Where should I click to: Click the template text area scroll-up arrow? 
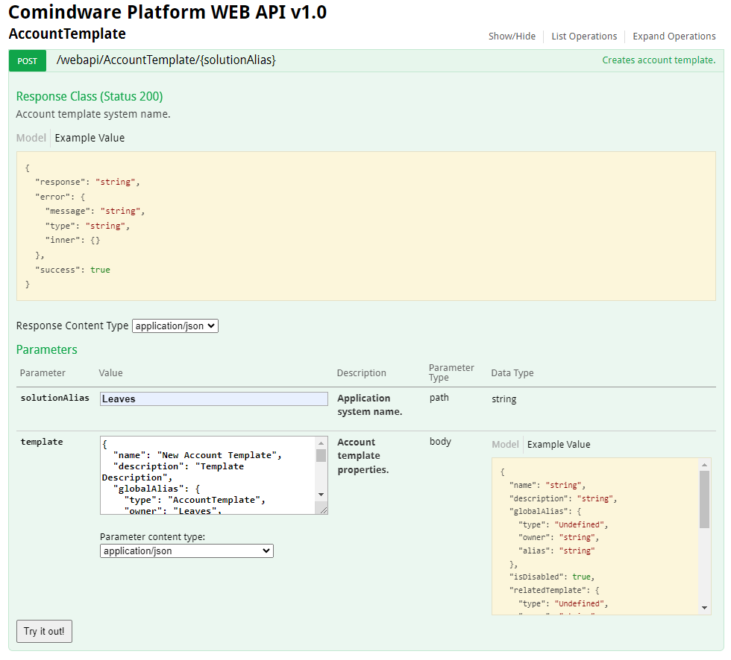tap(321, 442)
